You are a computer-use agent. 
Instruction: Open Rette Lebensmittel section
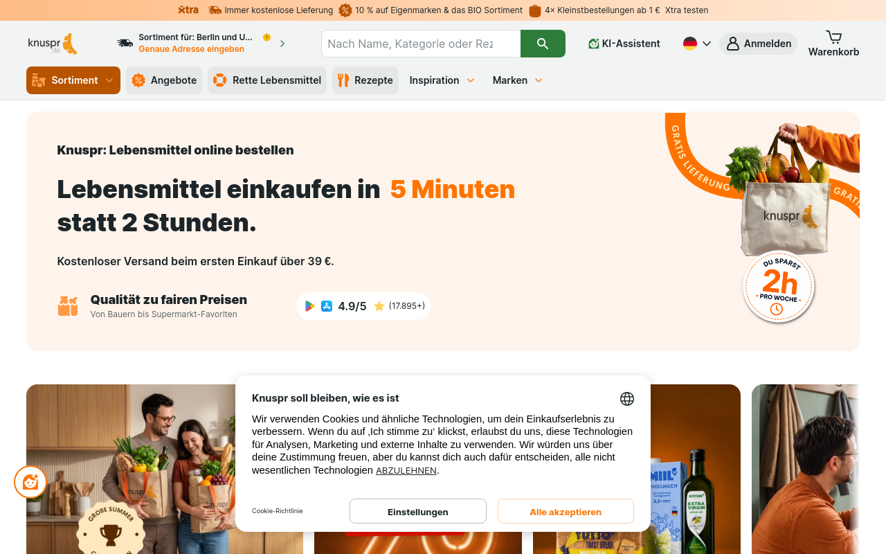(x=267, y=80)
